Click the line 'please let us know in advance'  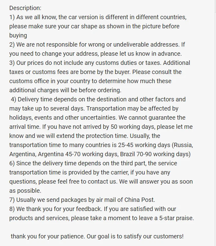[141, 54]
